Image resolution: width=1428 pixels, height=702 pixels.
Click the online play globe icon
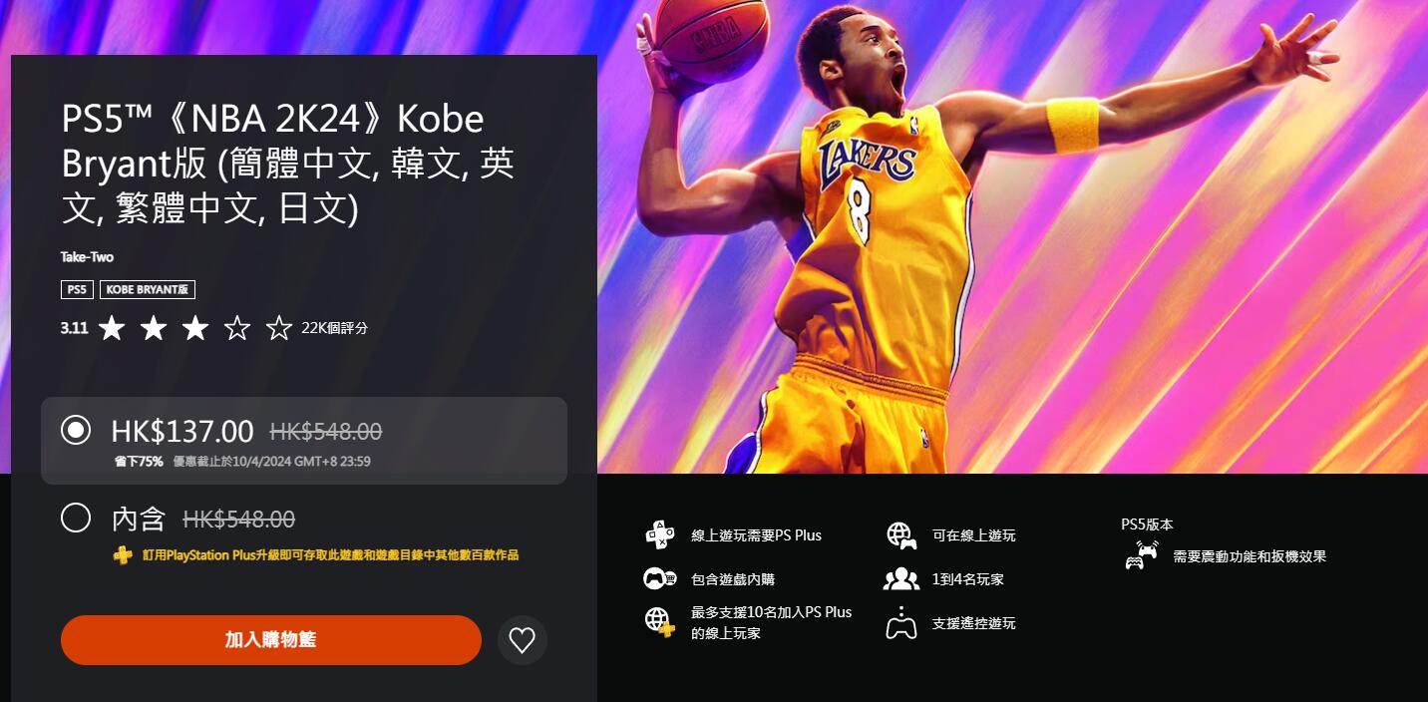tap(901, 534)
